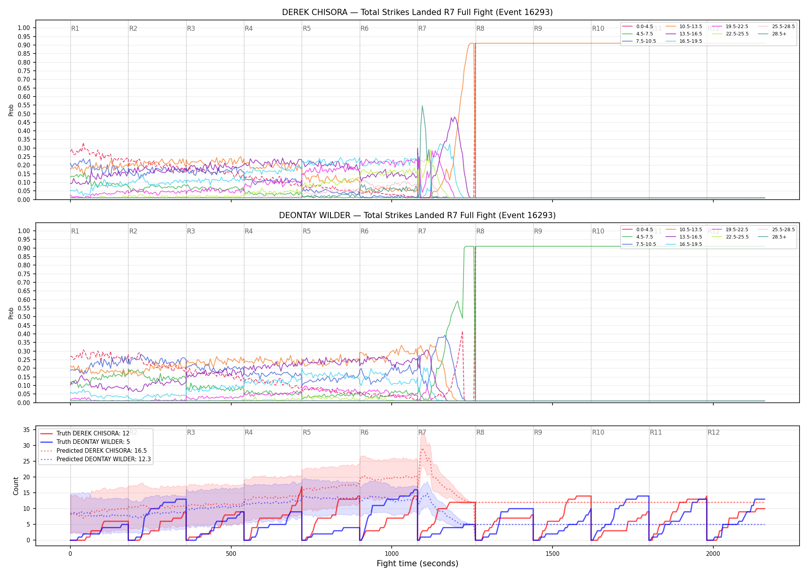Viewport: 808px width, 577px height.
Task: Click the Count y-axis label
Action: coord(16,486)
